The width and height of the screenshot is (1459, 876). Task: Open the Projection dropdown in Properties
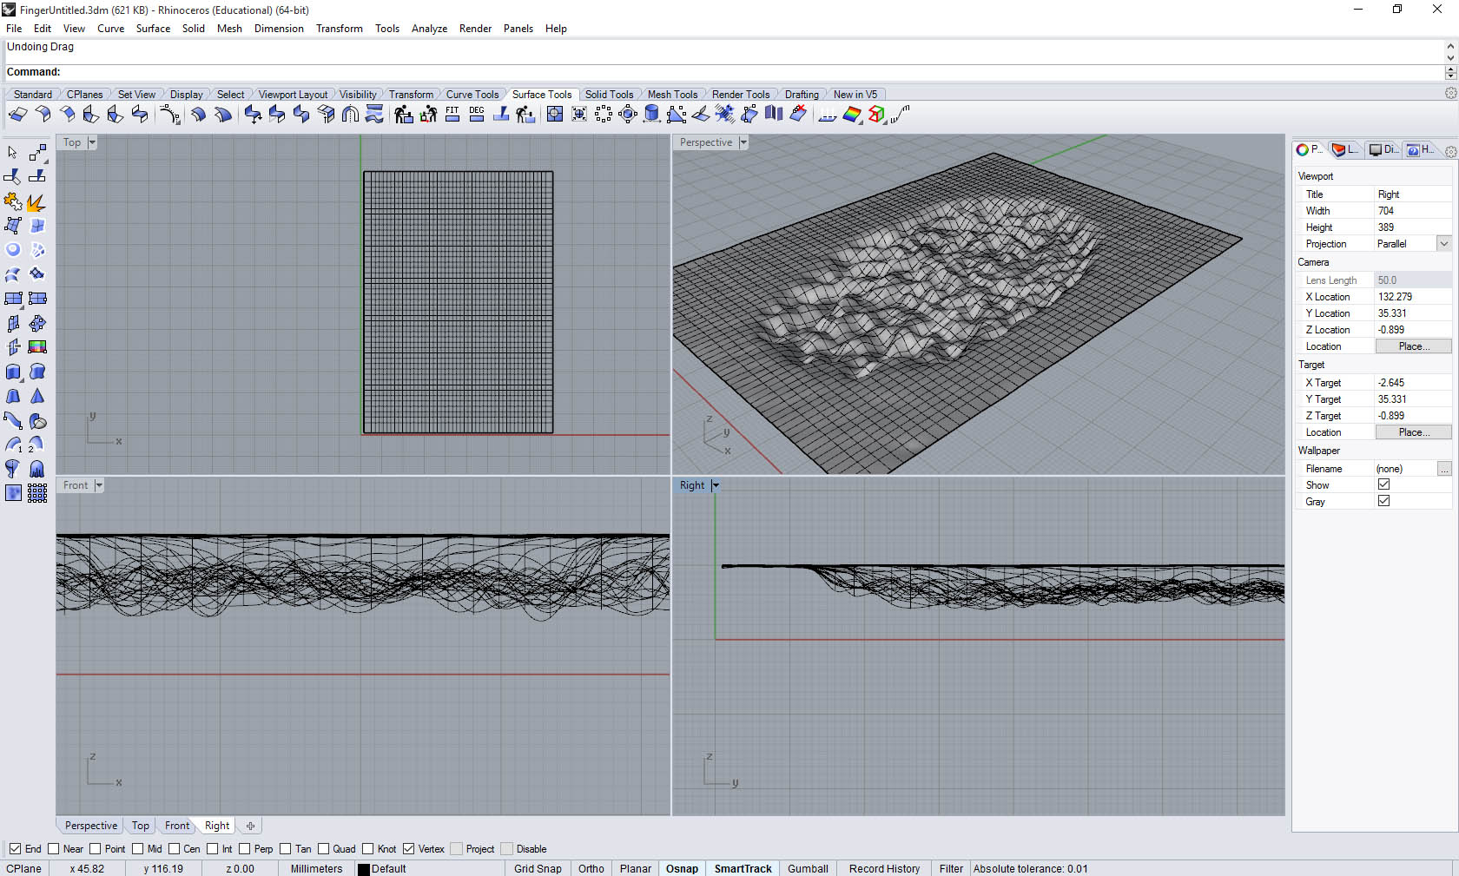[x=1443, y=244]
